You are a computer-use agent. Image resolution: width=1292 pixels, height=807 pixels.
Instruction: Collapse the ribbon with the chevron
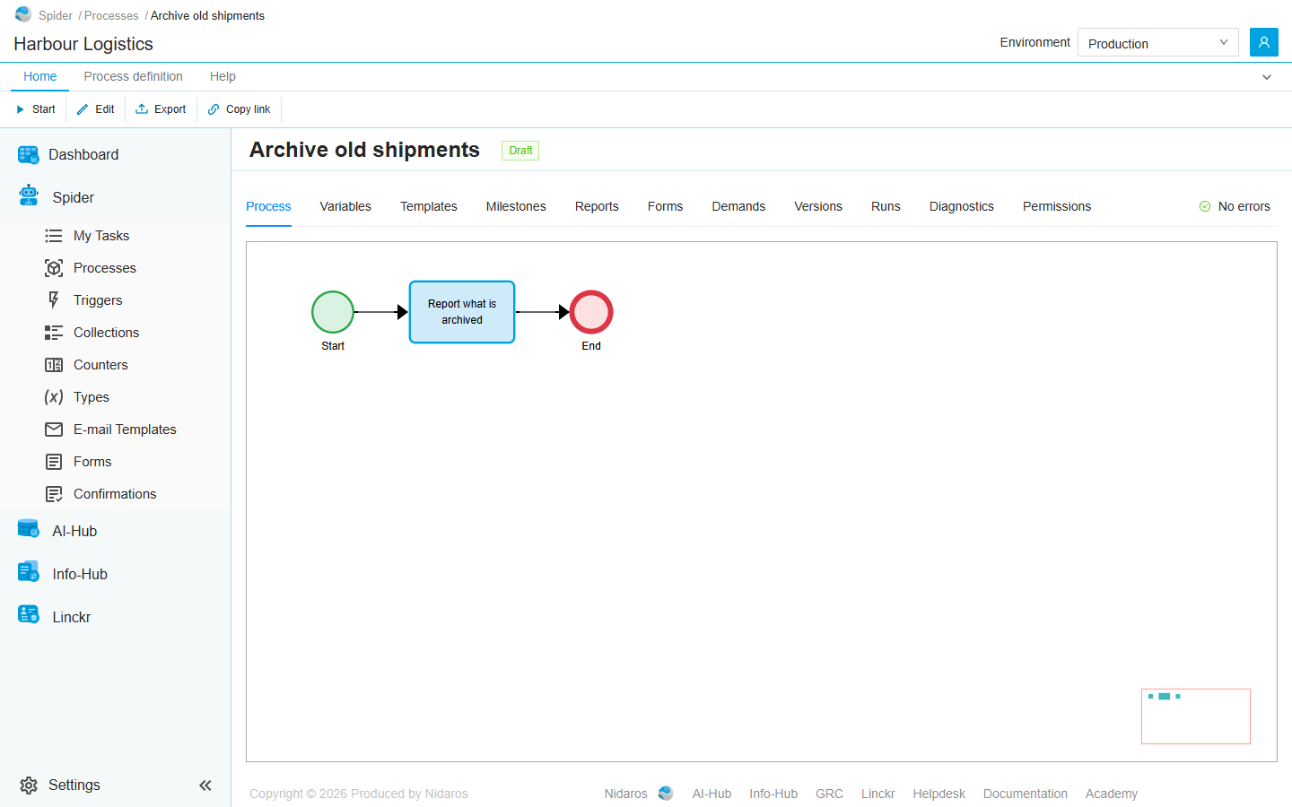(x=1267, y=77)
